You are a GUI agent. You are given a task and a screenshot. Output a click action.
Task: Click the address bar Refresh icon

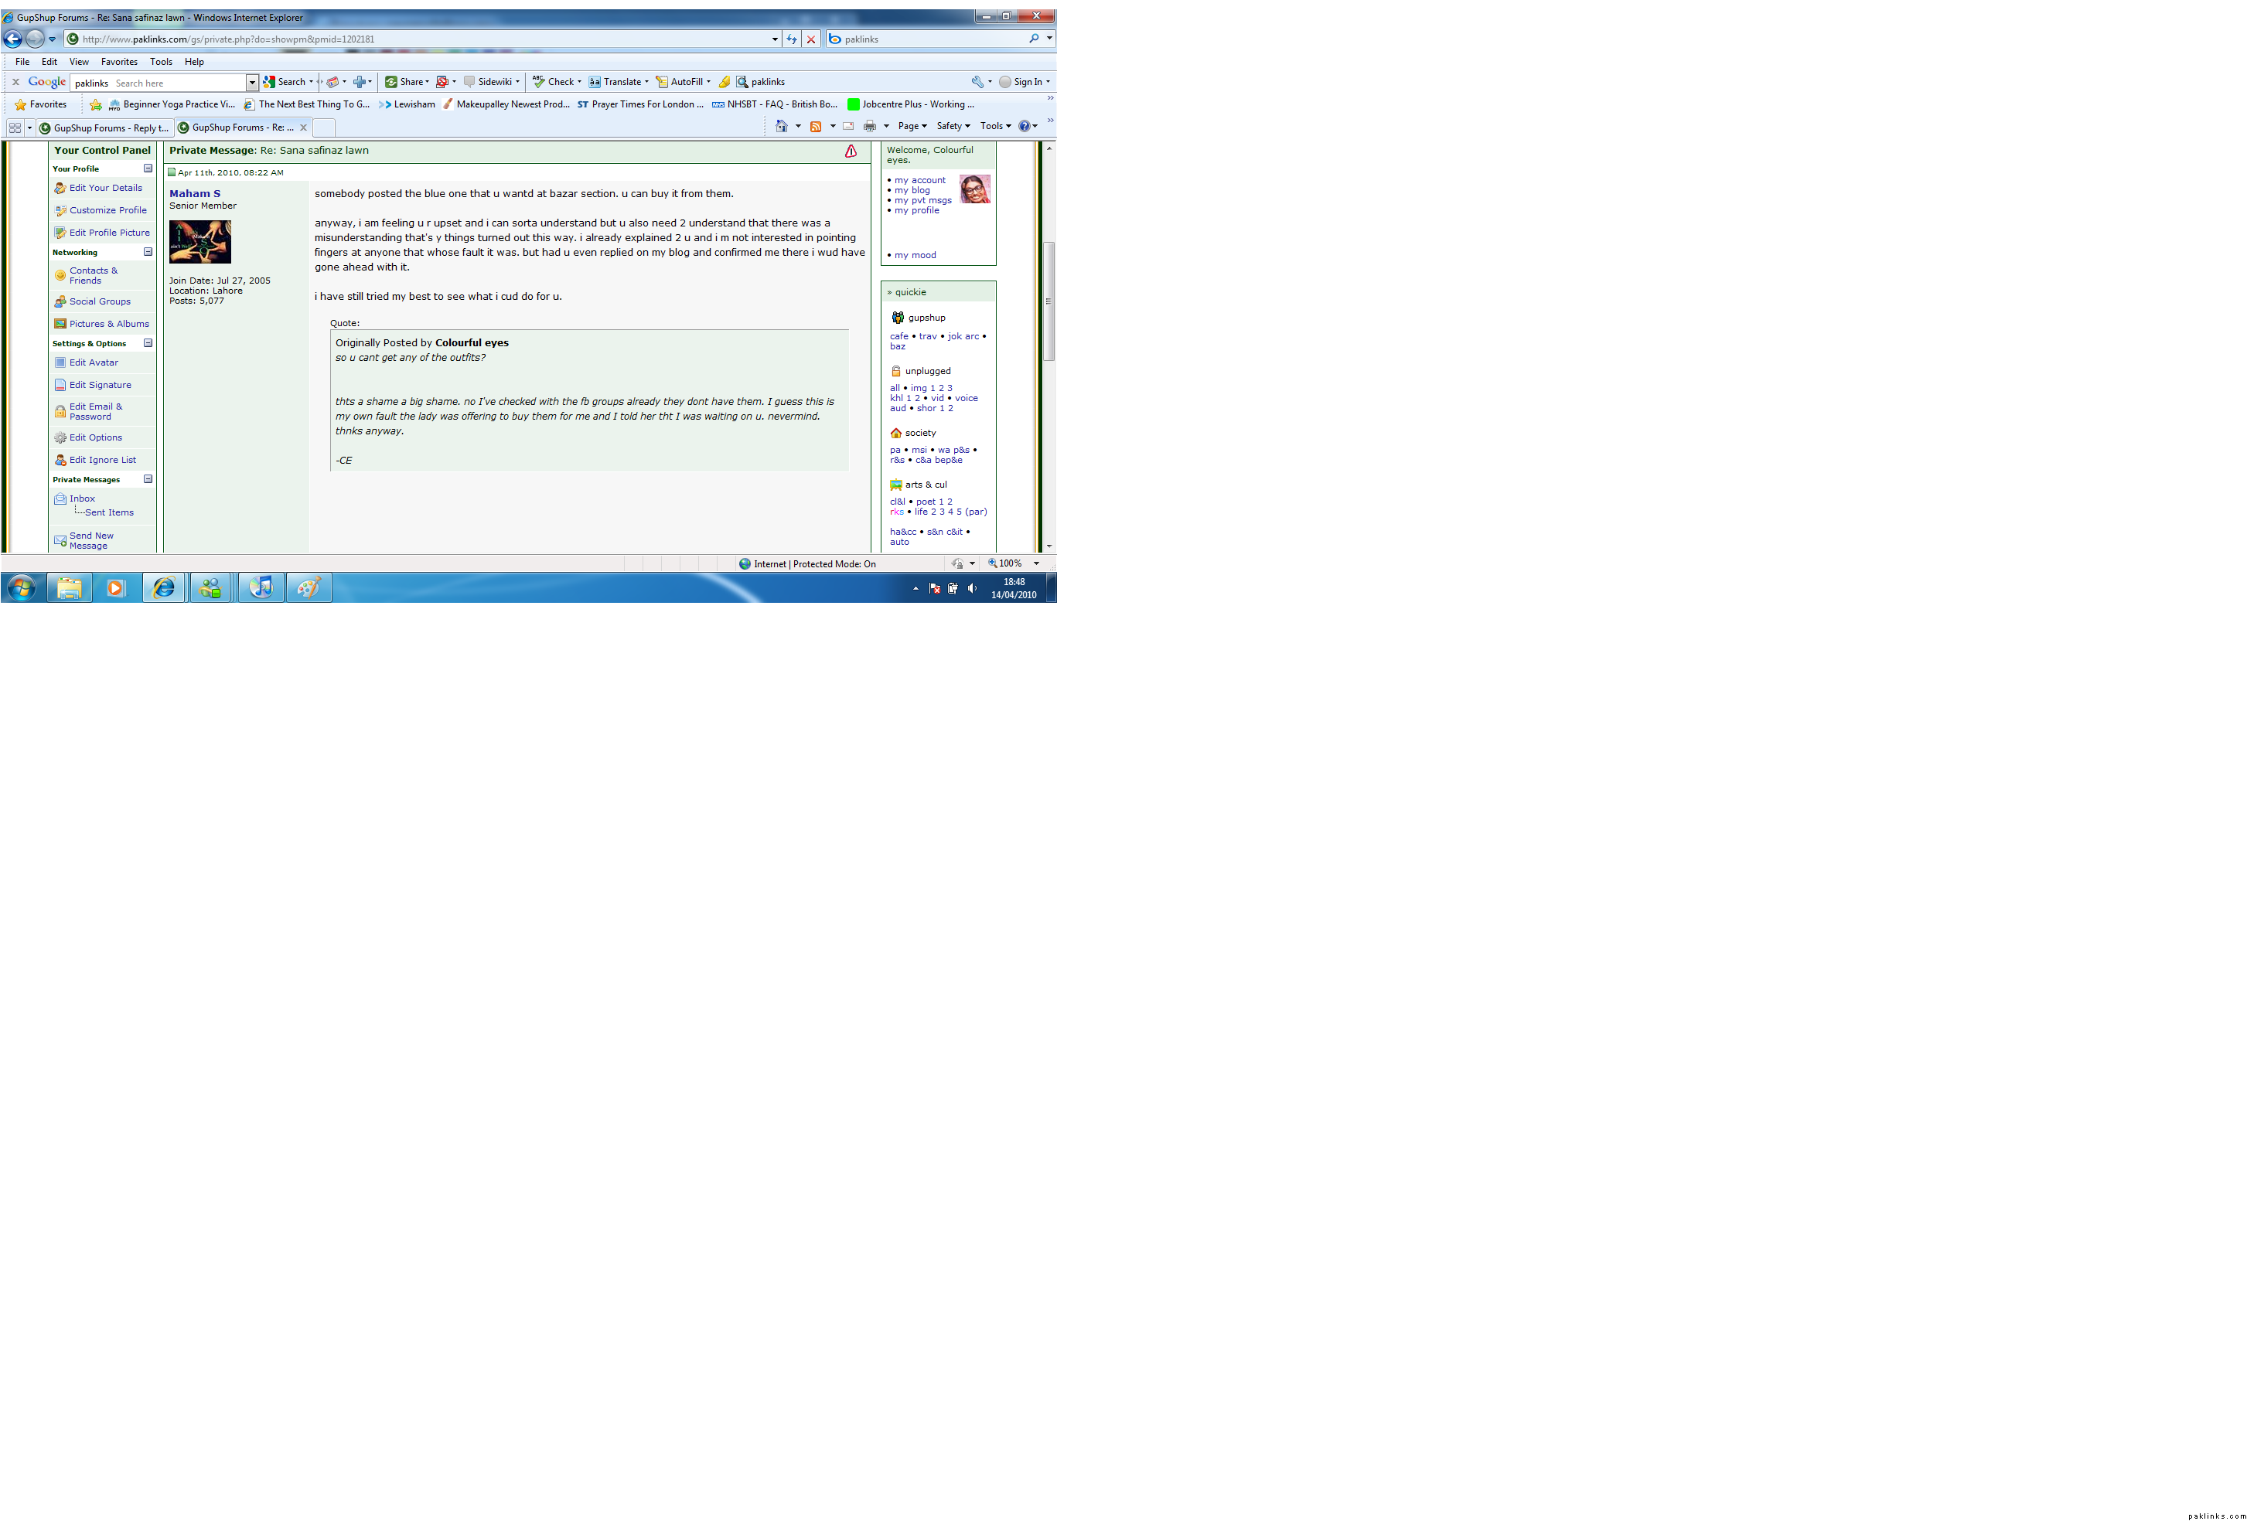pyautogui.click(x=792, y=39)
